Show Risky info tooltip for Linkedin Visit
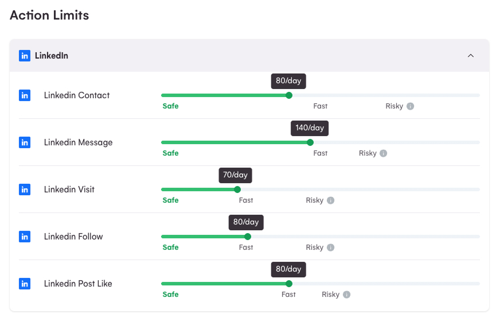The height and width of the screenshot is (321, 500). [x=330, y=200]
